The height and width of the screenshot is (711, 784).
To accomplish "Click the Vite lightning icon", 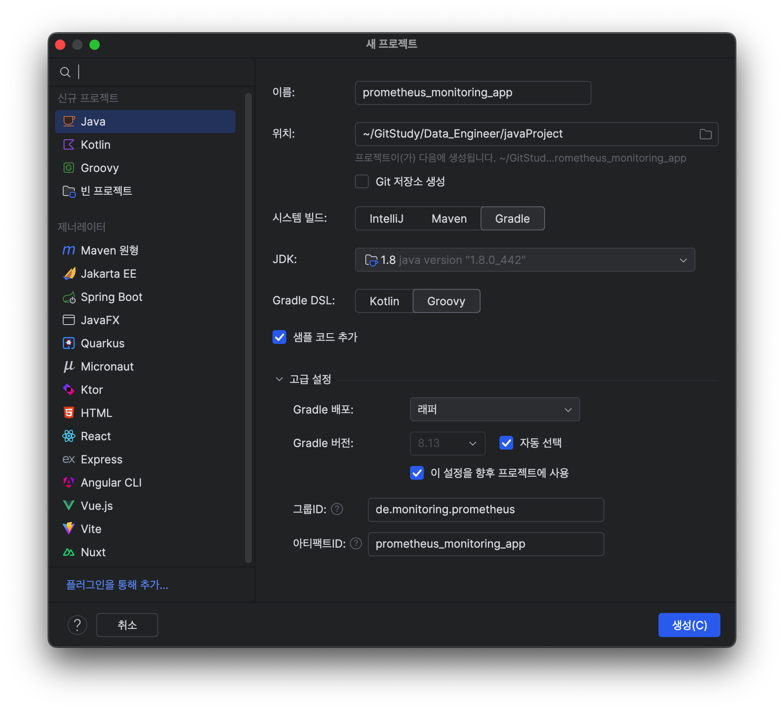I will pyautogui.click(x=69, y=529).
